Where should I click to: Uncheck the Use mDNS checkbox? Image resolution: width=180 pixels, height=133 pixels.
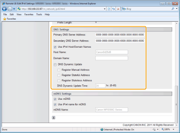55,99
